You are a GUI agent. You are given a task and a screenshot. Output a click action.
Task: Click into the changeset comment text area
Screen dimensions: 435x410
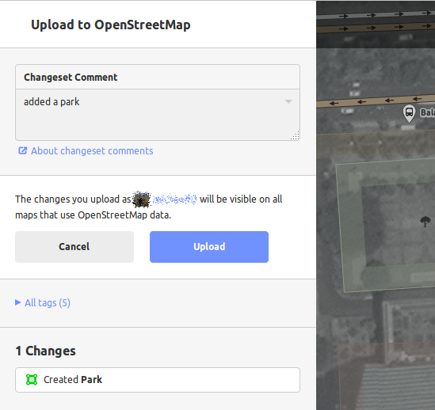158,115
